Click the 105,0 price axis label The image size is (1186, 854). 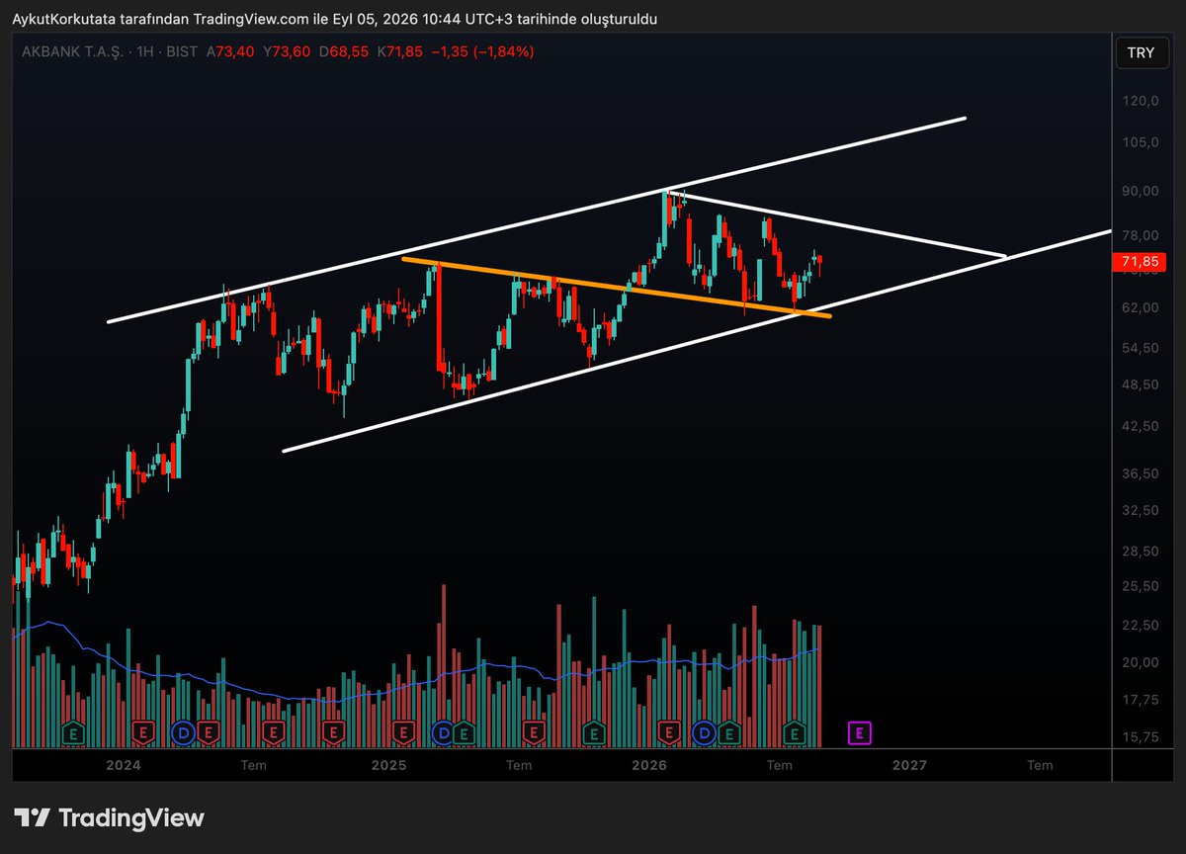pyautogui.click(x=1142, y=142)
